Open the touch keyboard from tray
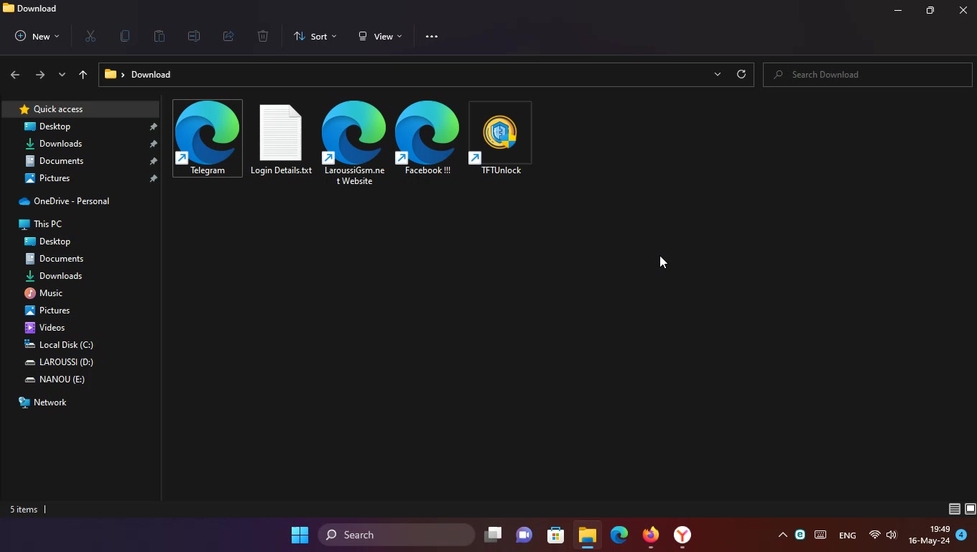 pos(820,535)
